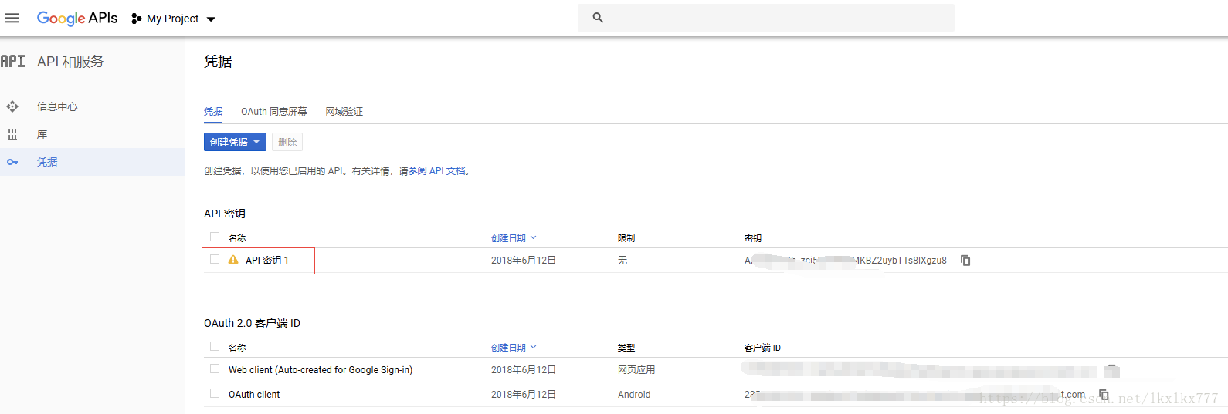
Task: Check the OAuth client row checkbox
Action: pyautogui.click(x=215, y=393)
